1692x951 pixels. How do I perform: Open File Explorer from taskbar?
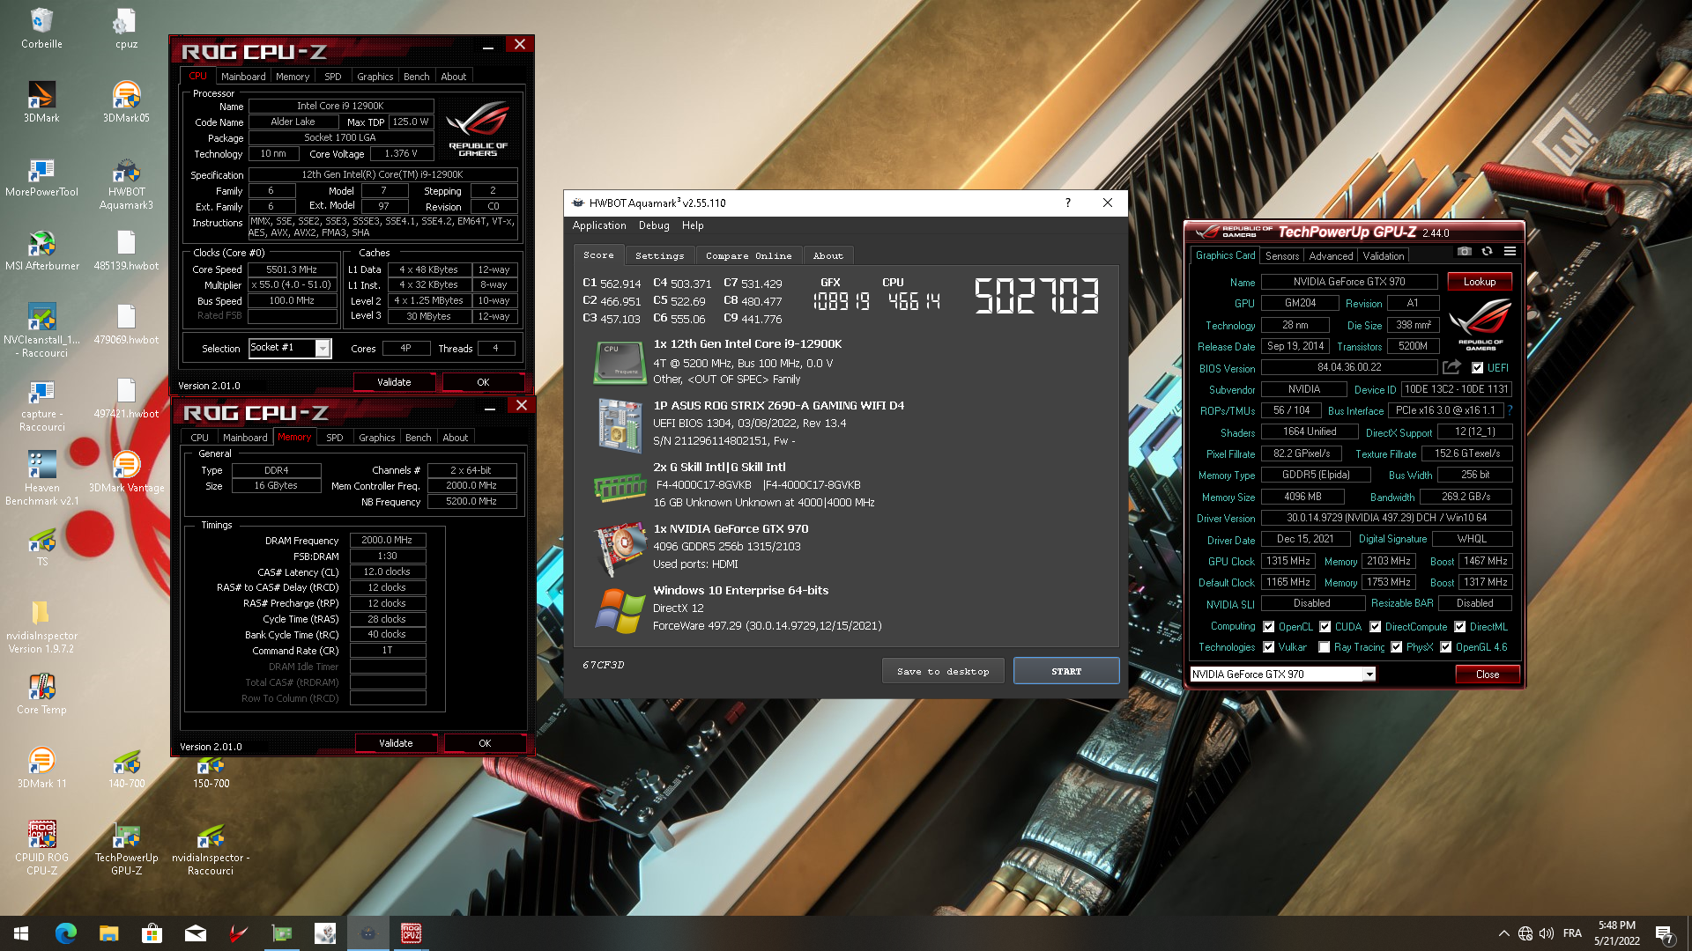pyautogui.click(x=108, y=933)
